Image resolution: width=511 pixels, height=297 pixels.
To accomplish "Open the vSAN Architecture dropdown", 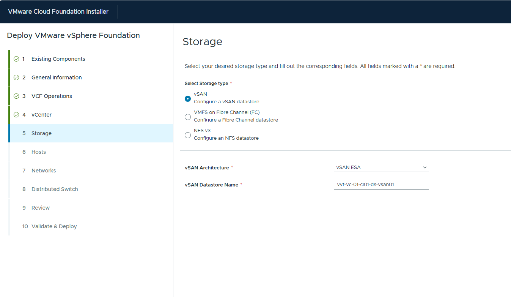I will (x=381, y=167).
